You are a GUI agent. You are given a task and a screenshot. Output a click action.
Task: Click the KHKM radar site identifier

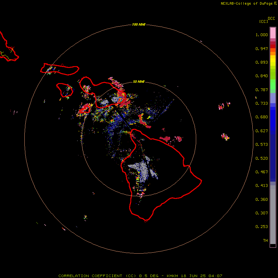[172, 276]
